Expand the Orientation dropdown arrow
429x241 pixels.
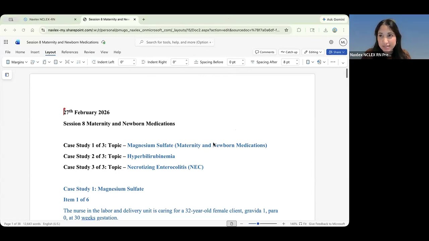38,62
